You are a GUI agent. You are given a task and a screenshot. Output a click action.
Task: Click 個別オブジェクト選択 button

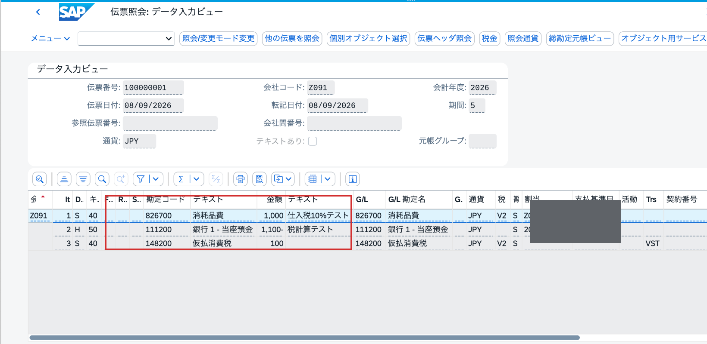click(368, 39)
